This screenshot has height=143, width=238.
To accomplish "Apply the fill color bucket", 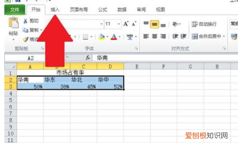I will point(102,37).
